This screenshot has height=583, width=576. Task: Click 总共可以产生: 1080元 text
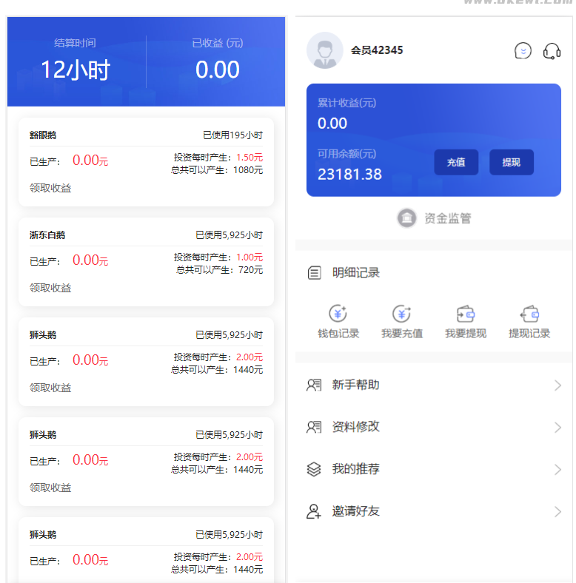217,170
